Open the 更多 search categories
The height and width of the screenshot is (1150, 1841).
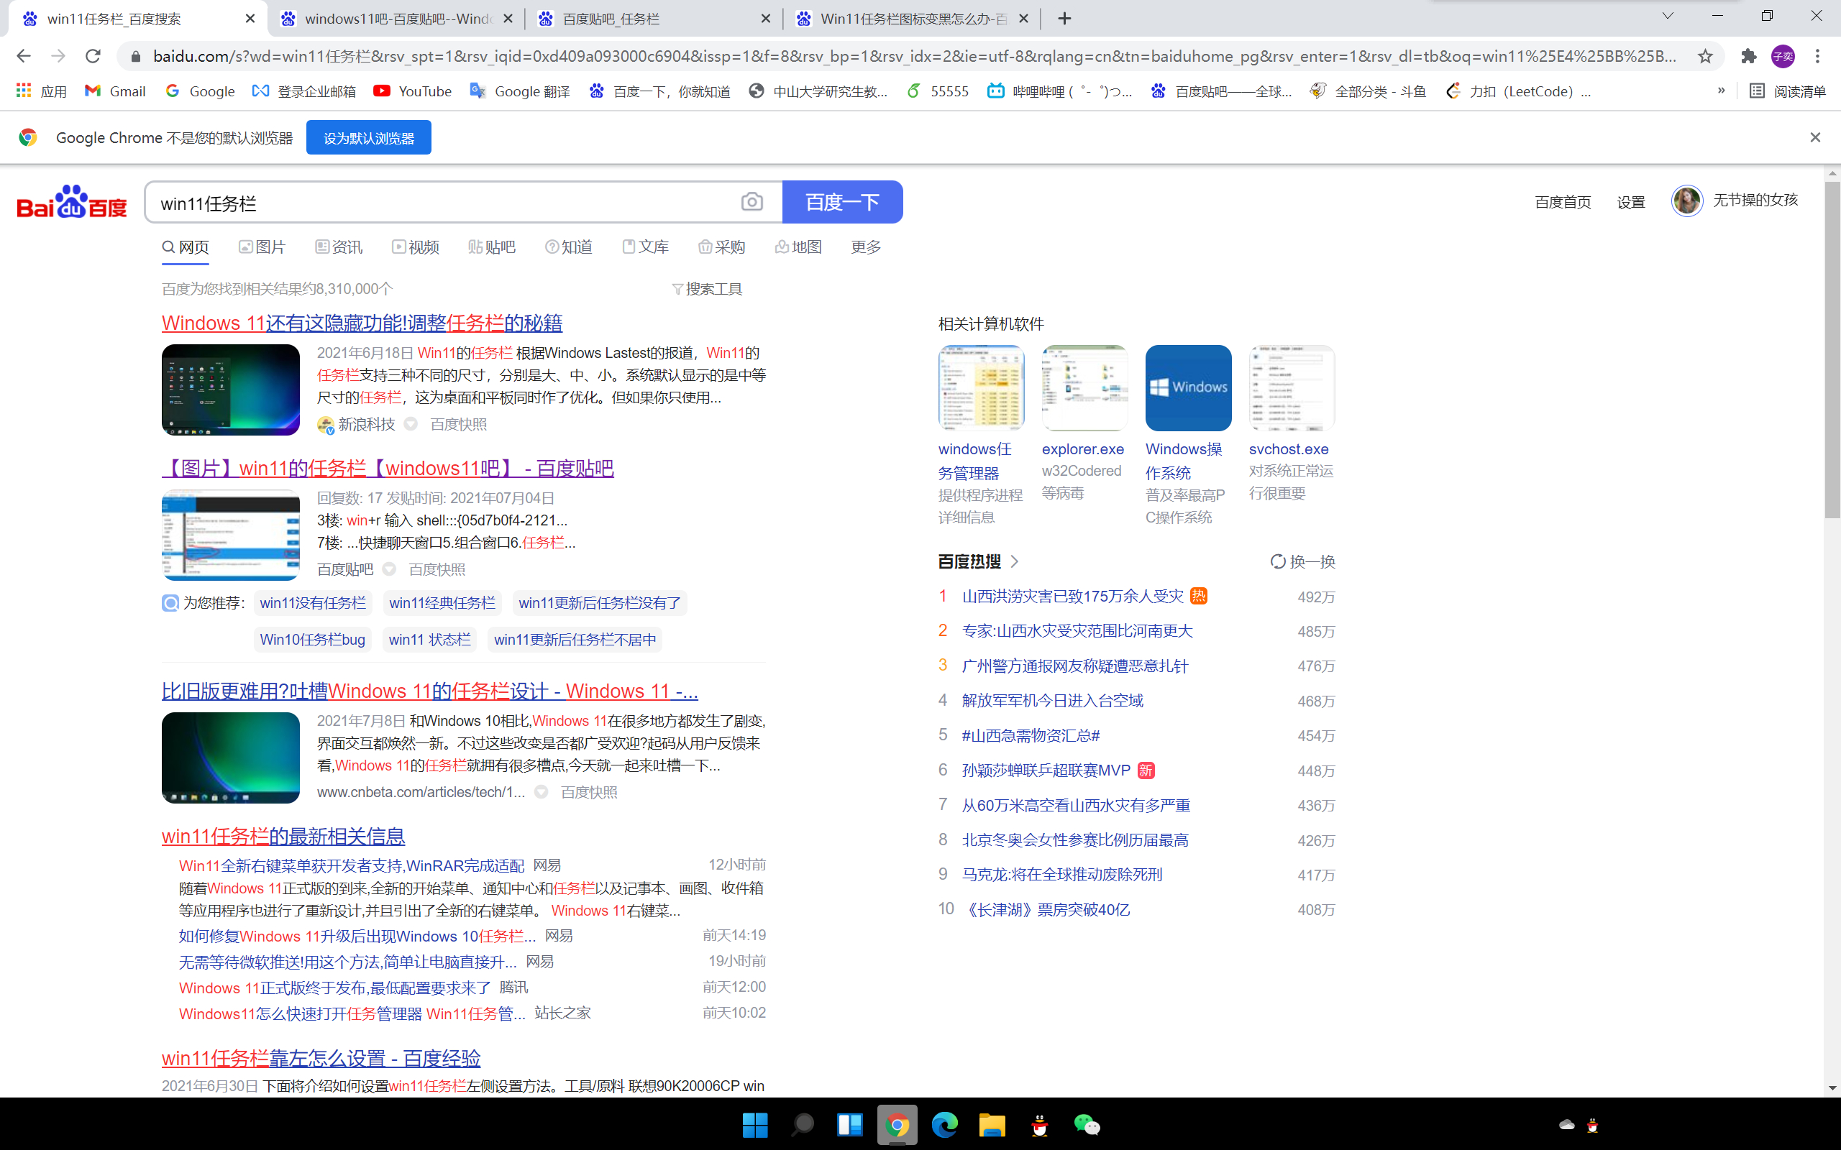click(866, 247)
